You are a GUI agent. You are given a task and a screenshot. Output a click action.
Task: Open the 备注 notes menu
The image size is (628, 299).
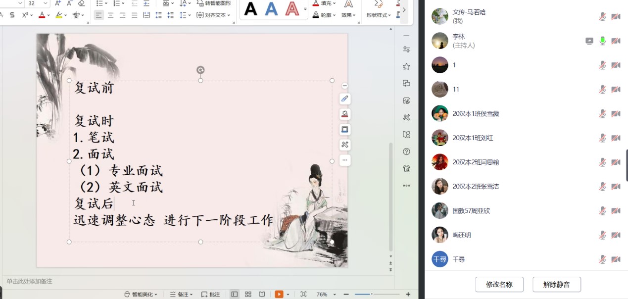[182, 294]
